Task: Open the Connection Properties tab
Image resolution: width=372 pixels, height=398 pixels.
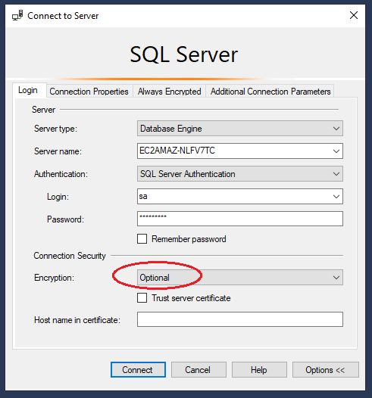Action: [x=89, y=92]
